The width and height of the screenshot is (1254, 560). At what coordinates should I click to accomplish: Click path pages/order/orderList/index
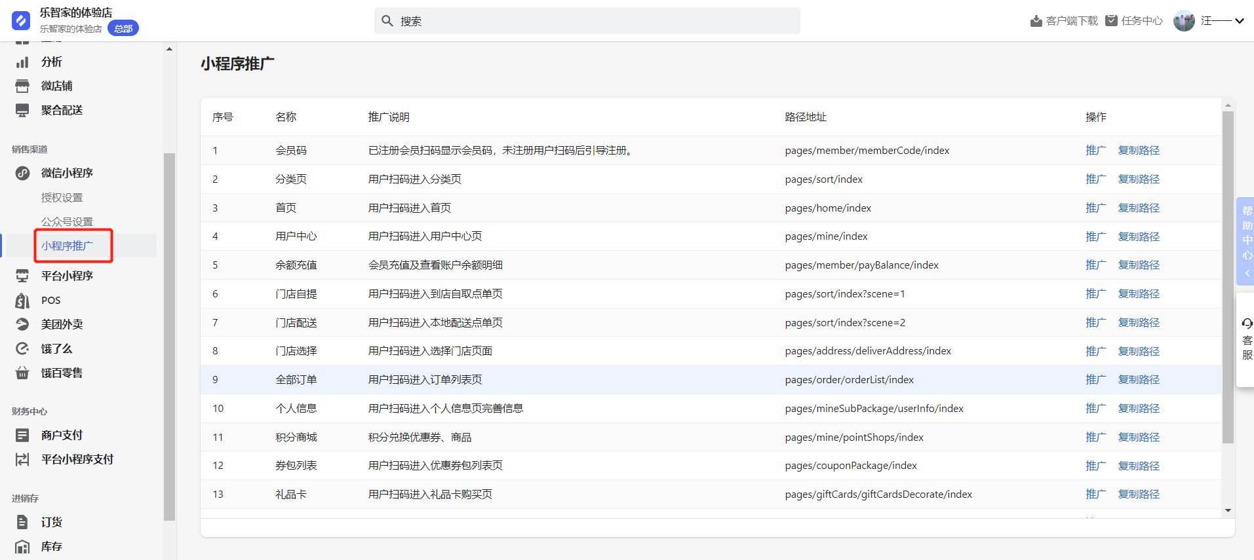point(850,380)
